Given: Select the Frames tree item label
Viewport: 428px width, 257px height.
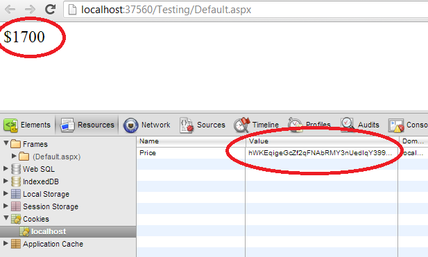Looking at the screenshot, I should click(35, 144).
